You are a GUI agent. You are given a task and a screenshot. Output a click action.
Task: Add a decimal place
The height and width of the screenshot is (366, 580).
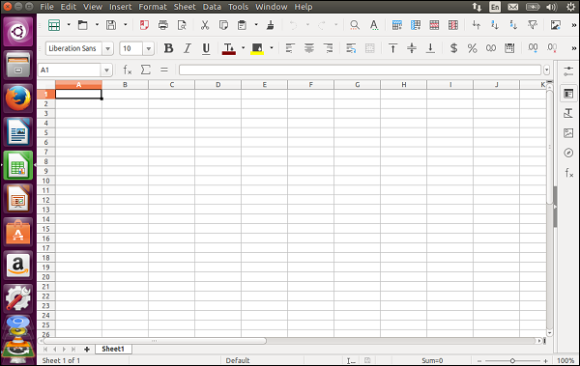[533, 48]
